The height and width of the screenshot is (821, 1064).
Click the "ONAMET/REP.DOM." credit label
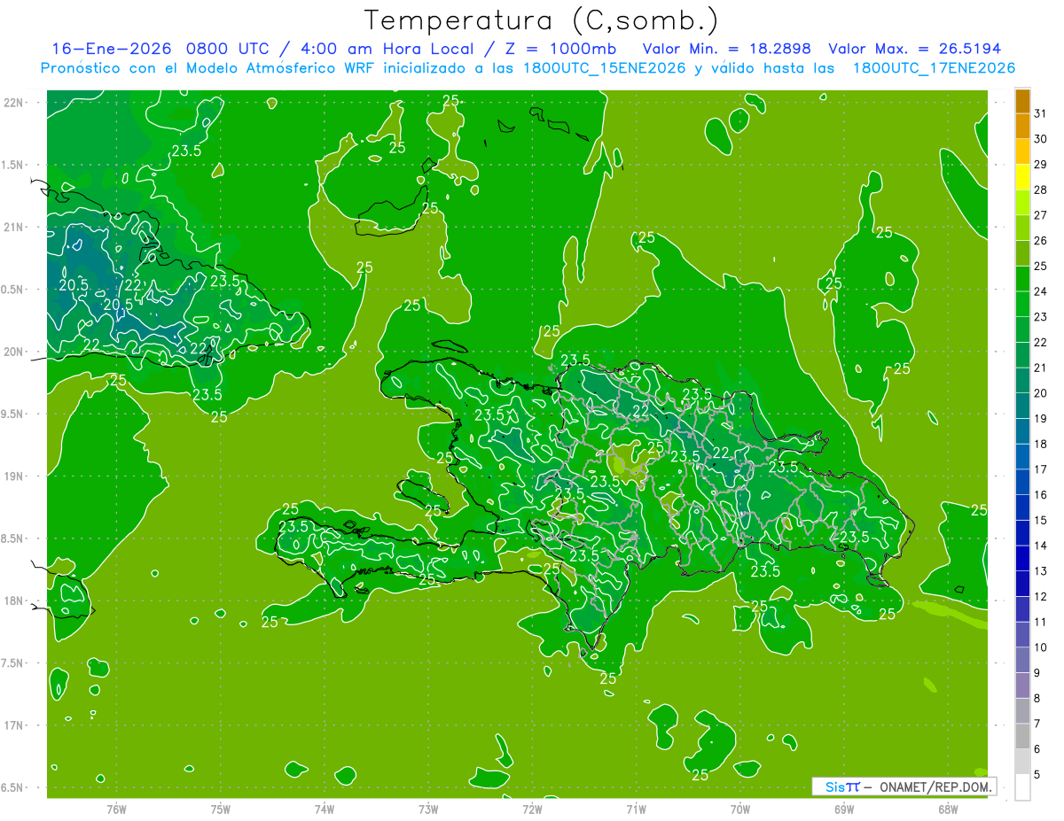(936, 786)
